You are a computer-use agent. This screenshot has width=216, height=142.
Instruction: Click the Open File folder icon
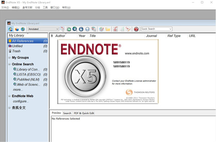point(108,29)
